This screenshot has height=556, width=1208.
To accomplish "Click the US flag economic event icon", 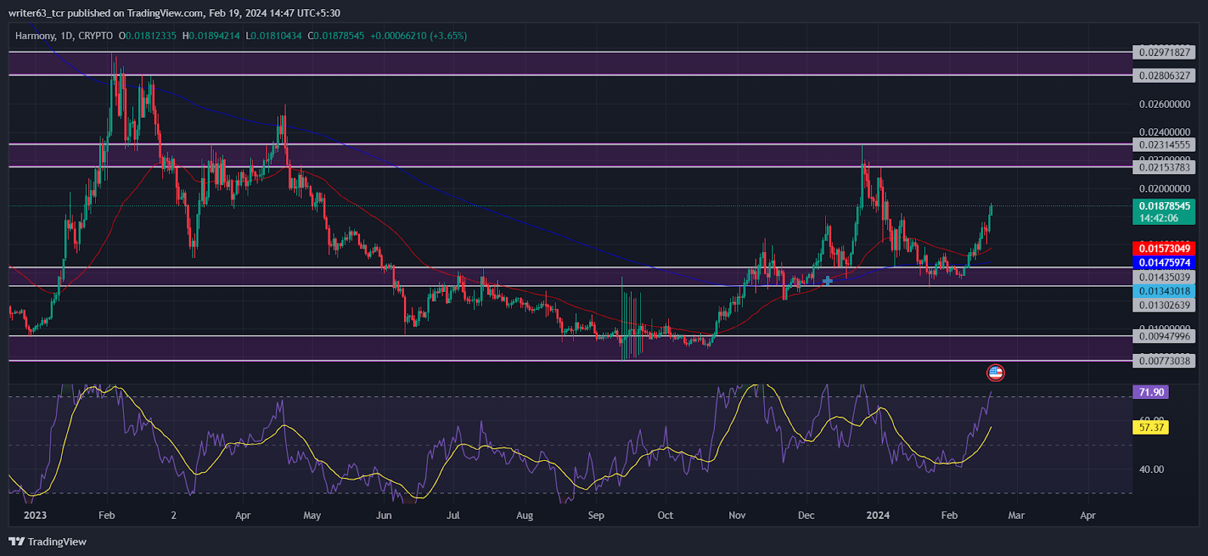I will pyautogui.click(x=996, y=373).
